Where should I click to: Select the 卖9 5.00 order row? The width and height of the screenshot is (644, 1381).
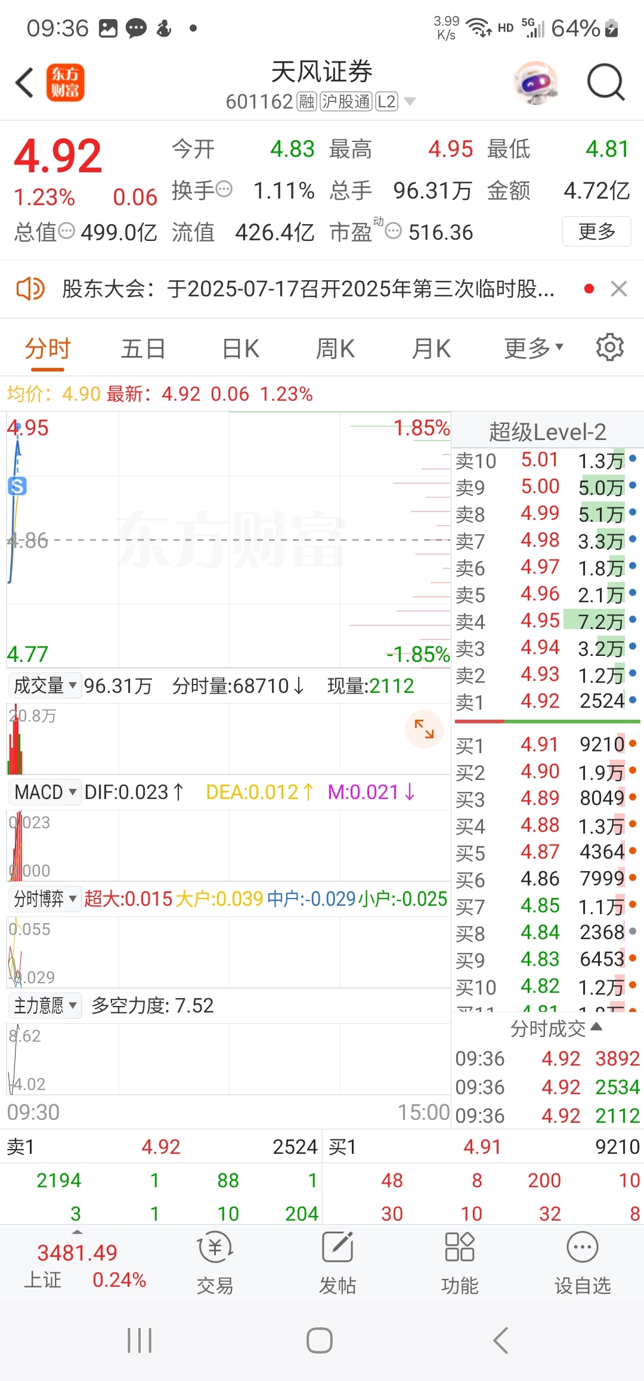click(546, 487)
